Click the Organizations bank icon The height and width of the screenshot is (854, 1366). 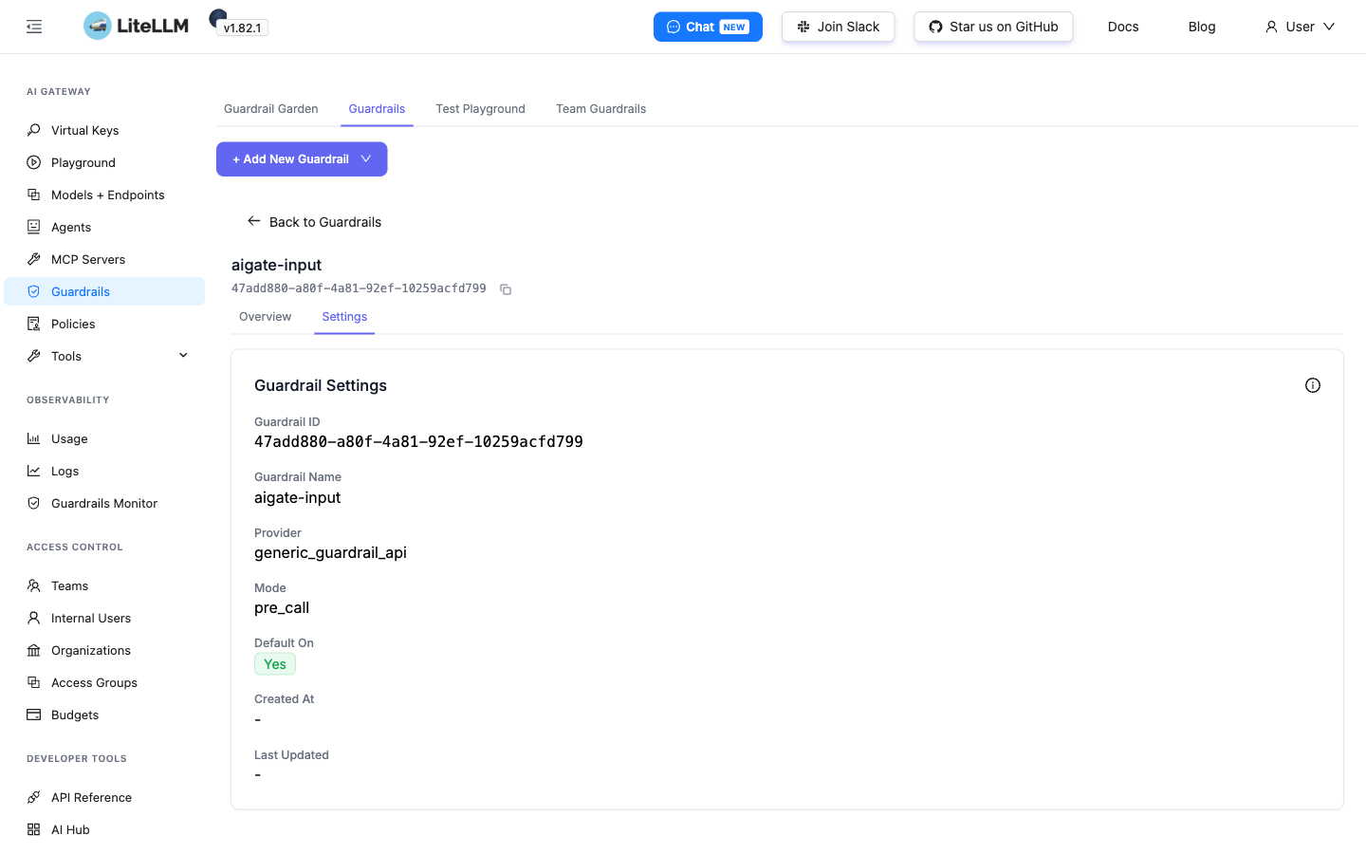click(x=34, y=650)
